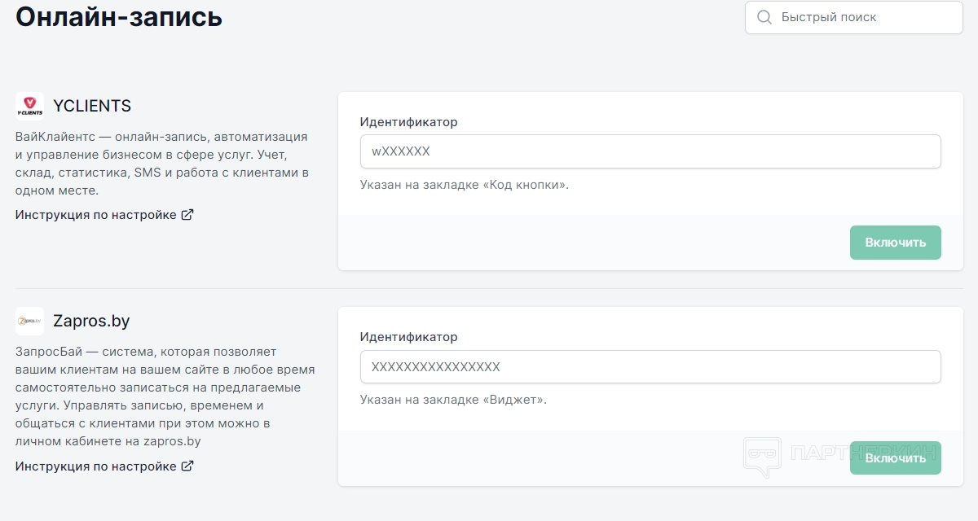Click external-link icon beside Zapros.by setup instruction
Screen dimensions: 978x521
(x=187, y=466)
